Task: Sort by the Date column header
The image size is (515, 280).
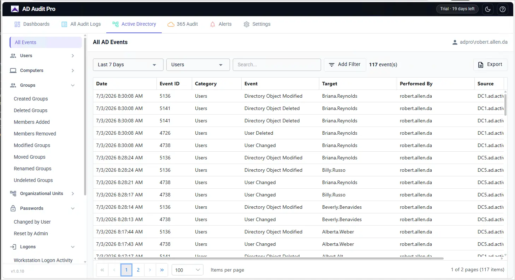Action: click(125, 84)
